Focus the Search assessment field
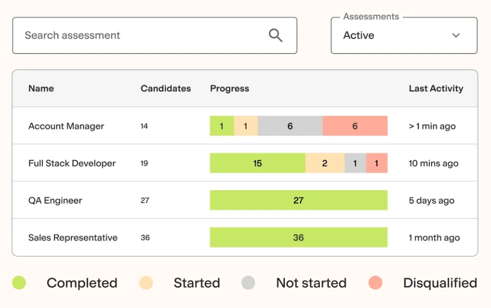Image resolution: width=491 pixels, height=308 pixels. [x=155, y=35]
